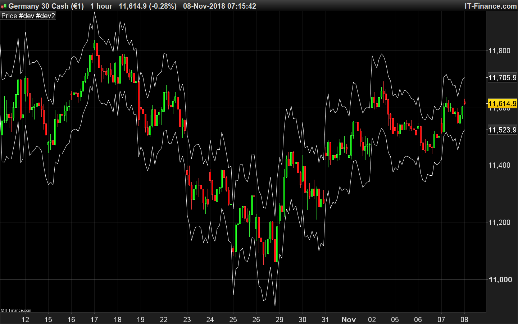Click the date label 12 on time axis
Image resolution: width=518 pixels, height=324 pixels.
(x=25, y=319)
